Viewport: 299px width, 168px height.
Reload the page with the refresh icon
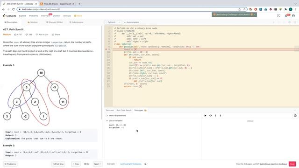[14, 9]
